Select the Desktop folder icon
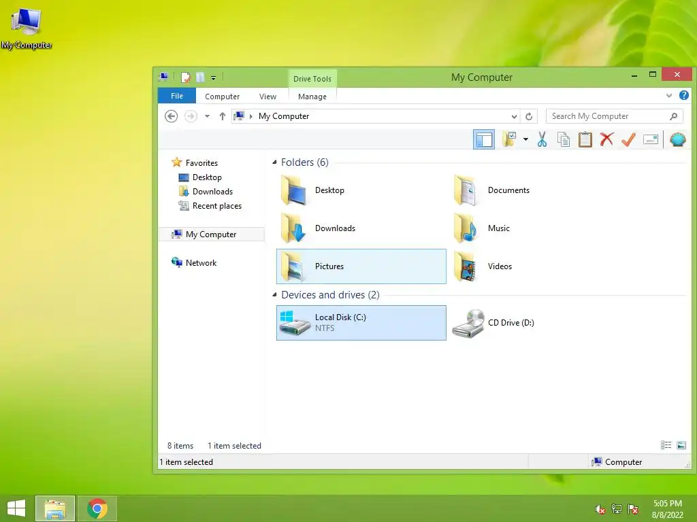Image resolution: width=697 pixels, height=522 pixels. 294,190
